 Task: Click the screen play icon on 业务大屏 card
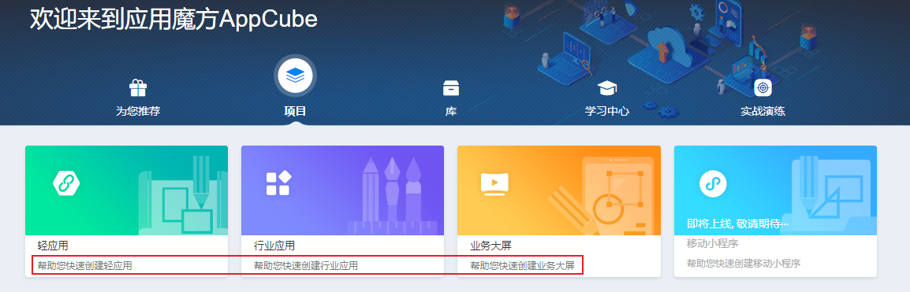point(494,183)
